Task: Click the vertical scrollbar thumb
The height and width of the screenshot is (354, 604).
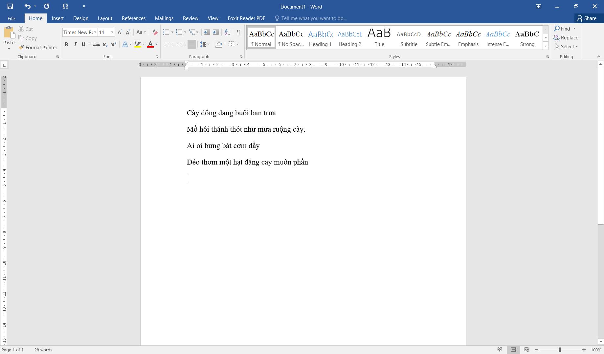Action: (601, 146)
